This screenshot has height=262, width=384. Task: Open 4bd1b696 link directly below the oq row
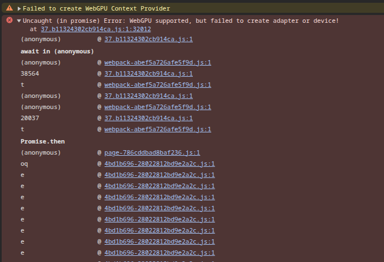pos(159,175)
